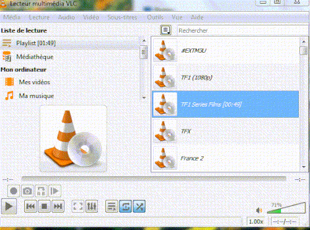Open the Audio menu
310x230 pixels.
pyautogui.click(x=66, y=17)
